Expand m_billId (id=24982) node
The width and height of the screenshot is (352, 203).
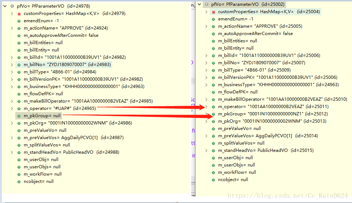tap(12, 58)
